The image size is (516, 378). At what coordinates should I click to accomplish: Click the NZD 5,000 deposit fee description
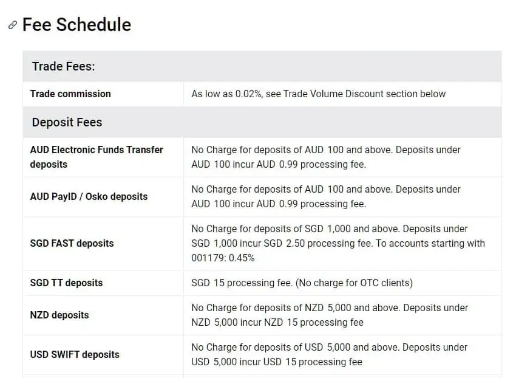click(330, 315)
